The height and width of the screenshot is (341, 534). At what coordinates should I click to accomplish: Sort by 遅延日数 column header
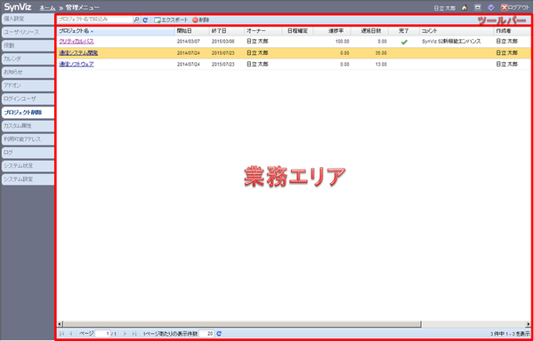pos(370,31)
